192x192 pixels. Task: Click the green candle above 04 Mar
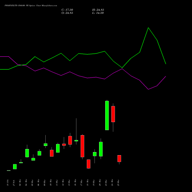pyautogui.click(x=27, y=153)
